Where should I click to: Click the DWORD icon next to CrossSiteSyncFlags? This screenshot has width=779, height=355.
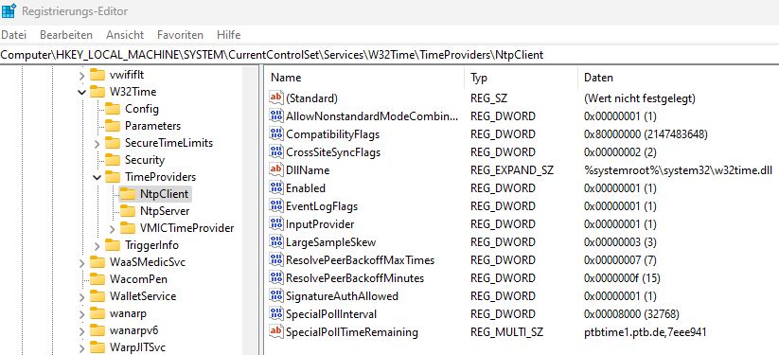(275, 151)
